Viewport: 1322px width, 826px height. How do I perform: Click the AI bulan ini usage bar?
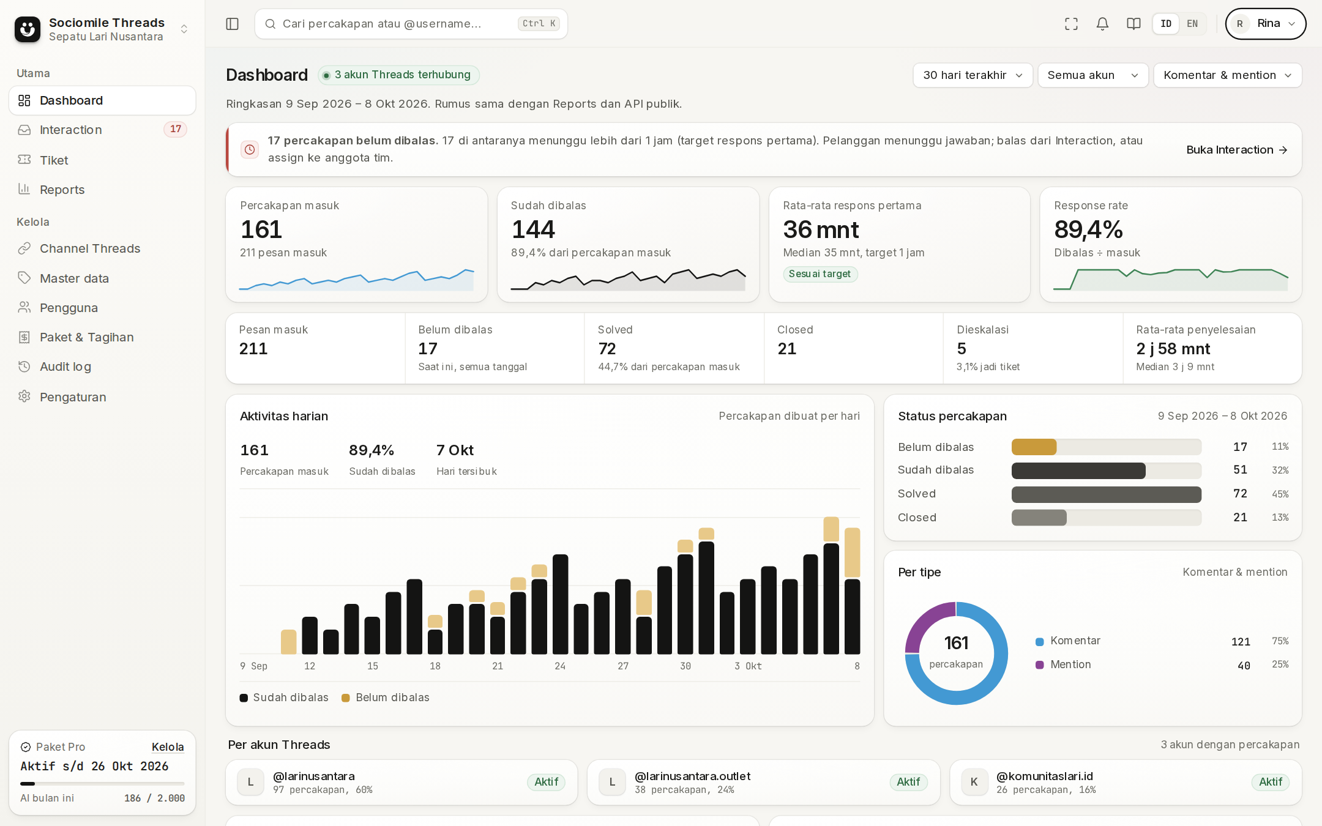(102, 783)
